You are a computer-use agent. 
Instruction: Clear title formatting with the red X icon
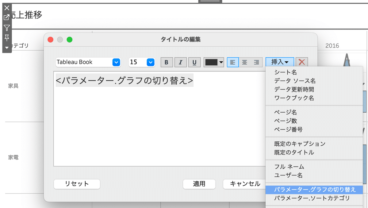point(301,62)
